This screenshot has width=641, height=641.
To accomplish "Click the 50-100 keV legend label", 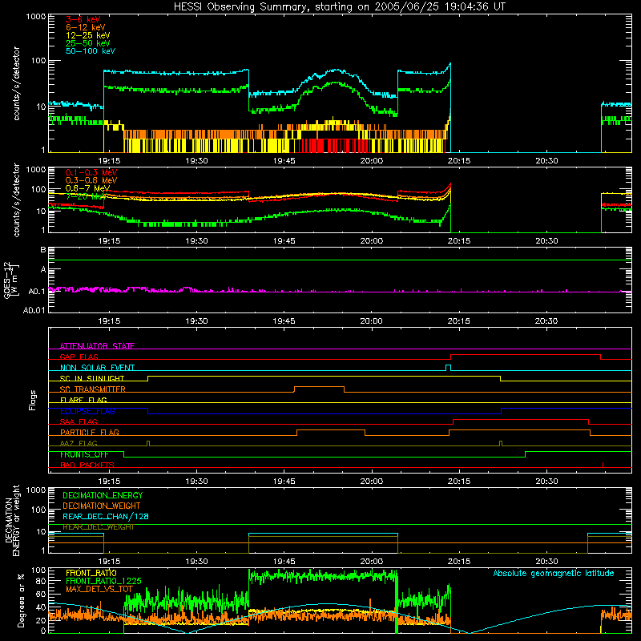I will pos(91,51).
